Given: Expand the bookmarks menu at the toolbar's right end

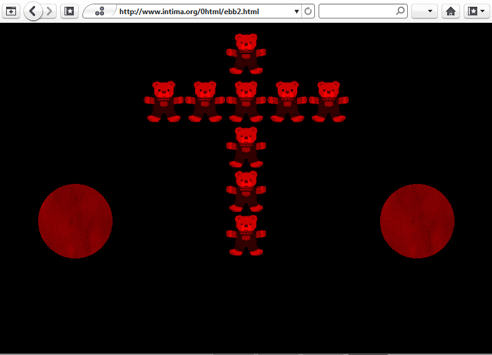Looking at the screenshot, I should (473, 11).
